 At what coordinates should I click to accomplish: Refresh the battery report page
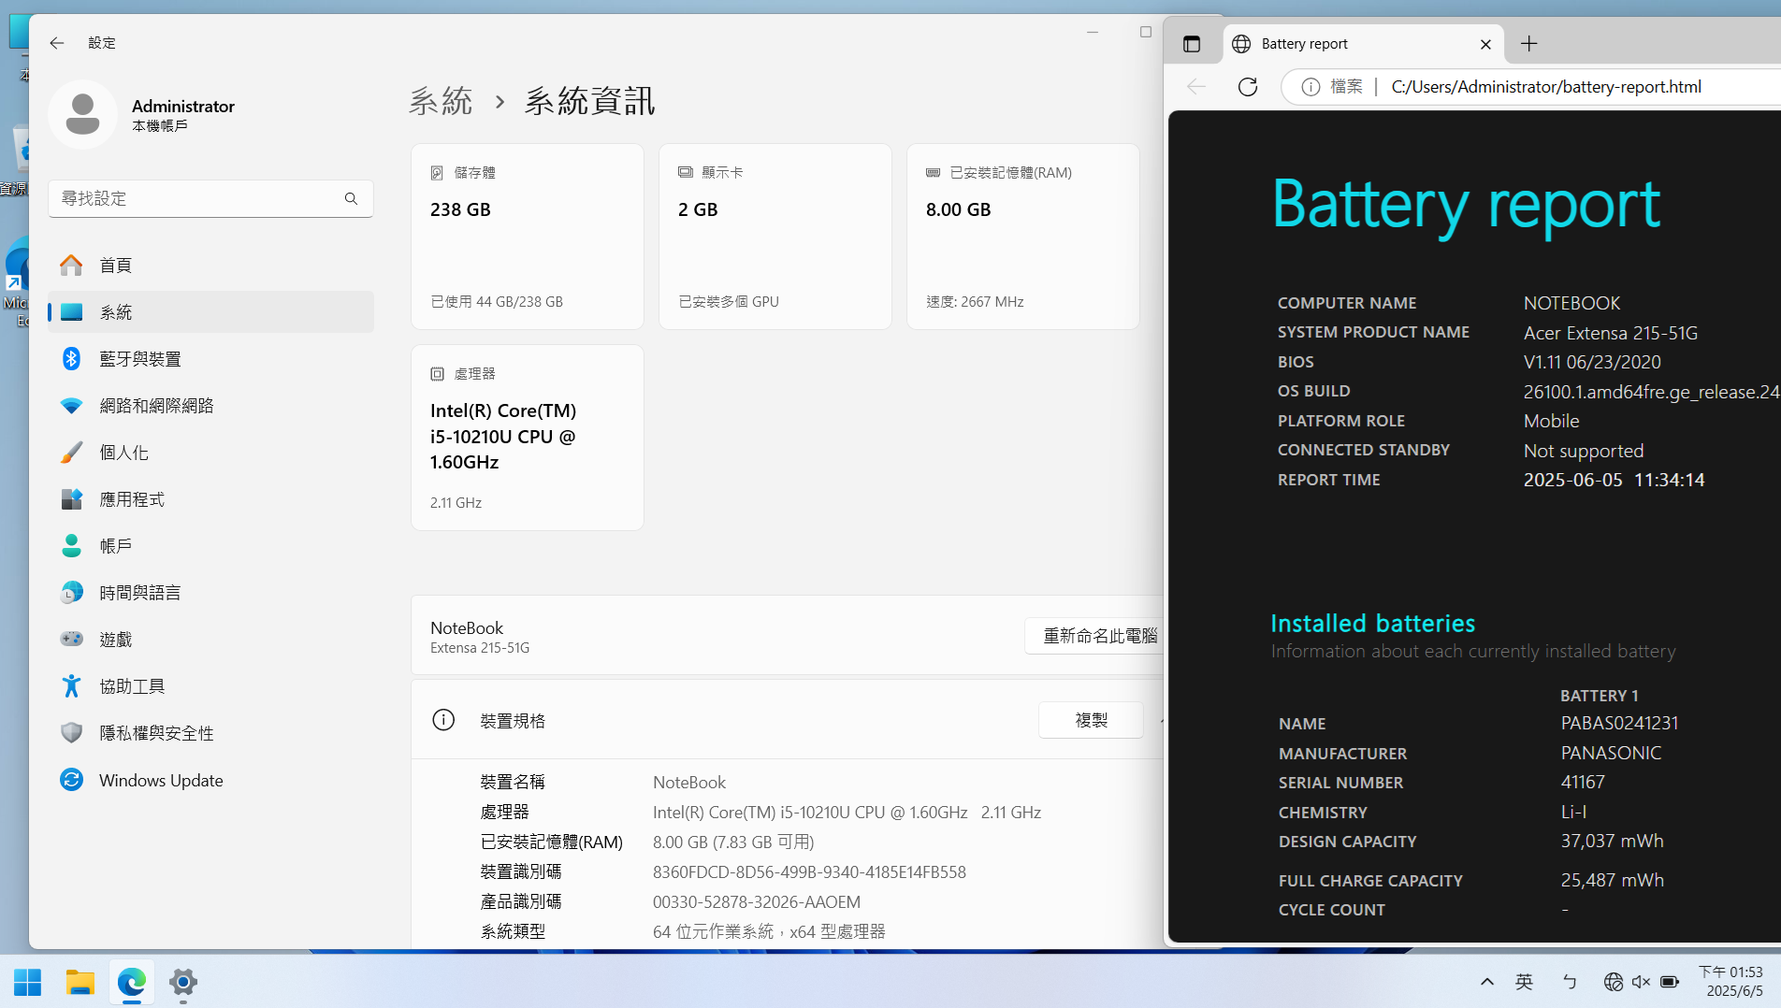[x=1248, y=87]
